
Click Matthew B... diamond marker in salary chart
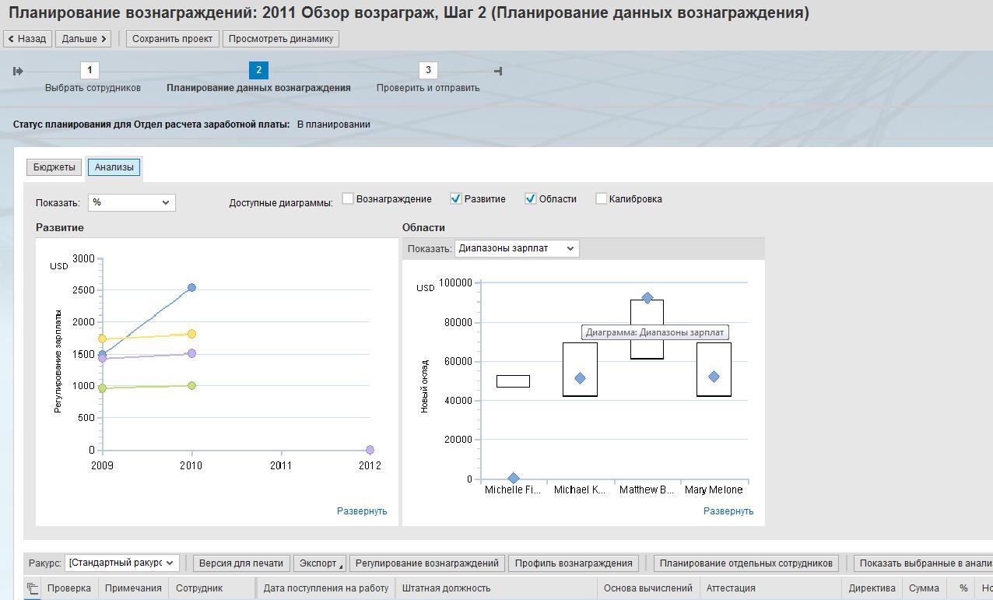(647, 298)
